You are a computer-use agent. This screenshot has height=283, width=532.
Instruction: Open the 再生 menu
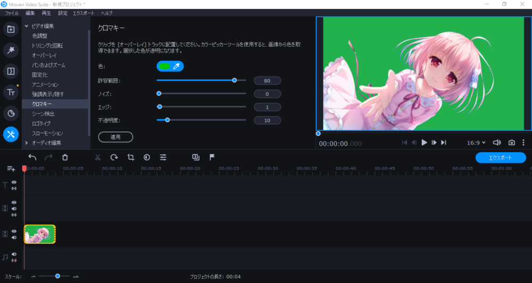46,13
